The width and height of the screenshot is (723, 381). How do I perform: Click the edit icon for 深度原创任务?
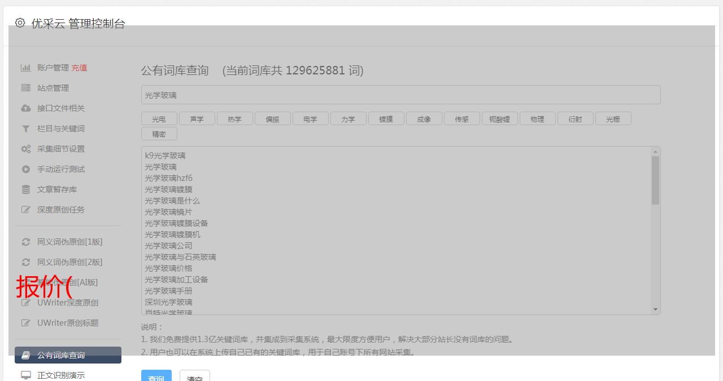point(26,210)
